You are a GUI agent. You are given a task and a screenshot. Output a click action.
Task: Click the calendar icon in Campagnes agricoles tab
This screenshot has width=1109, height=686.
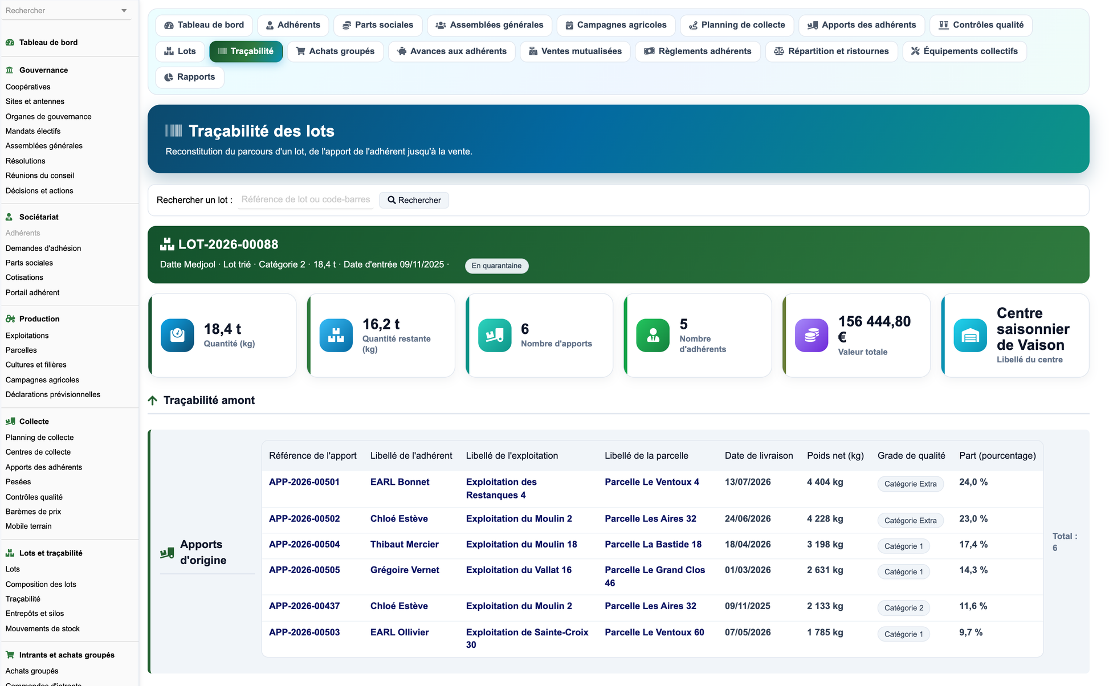[569, 25]
